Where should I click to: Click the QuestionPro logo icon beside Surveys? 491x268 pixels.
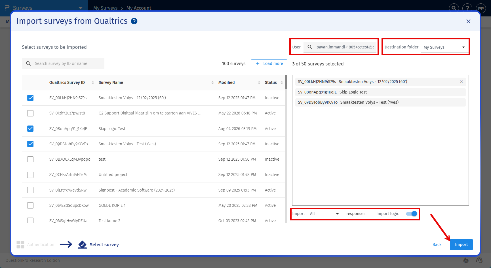[7, 8]
